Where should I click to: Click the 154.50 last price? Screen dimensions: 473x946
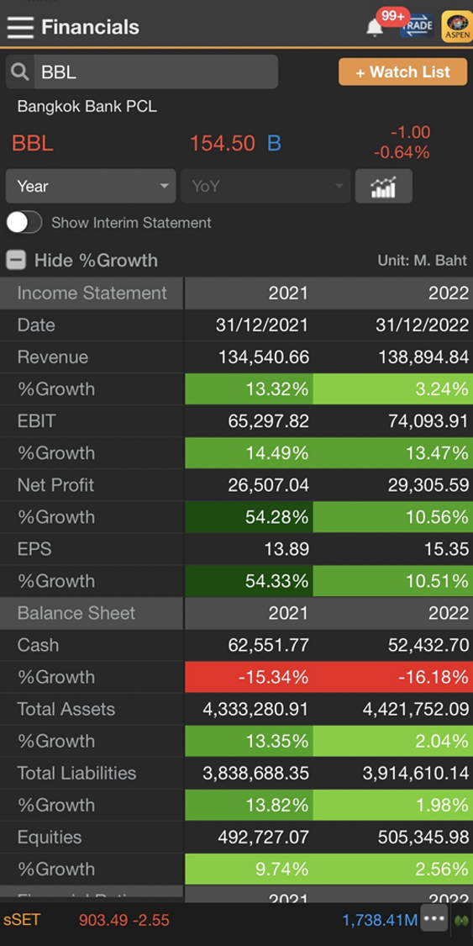(x=223, y=144)
